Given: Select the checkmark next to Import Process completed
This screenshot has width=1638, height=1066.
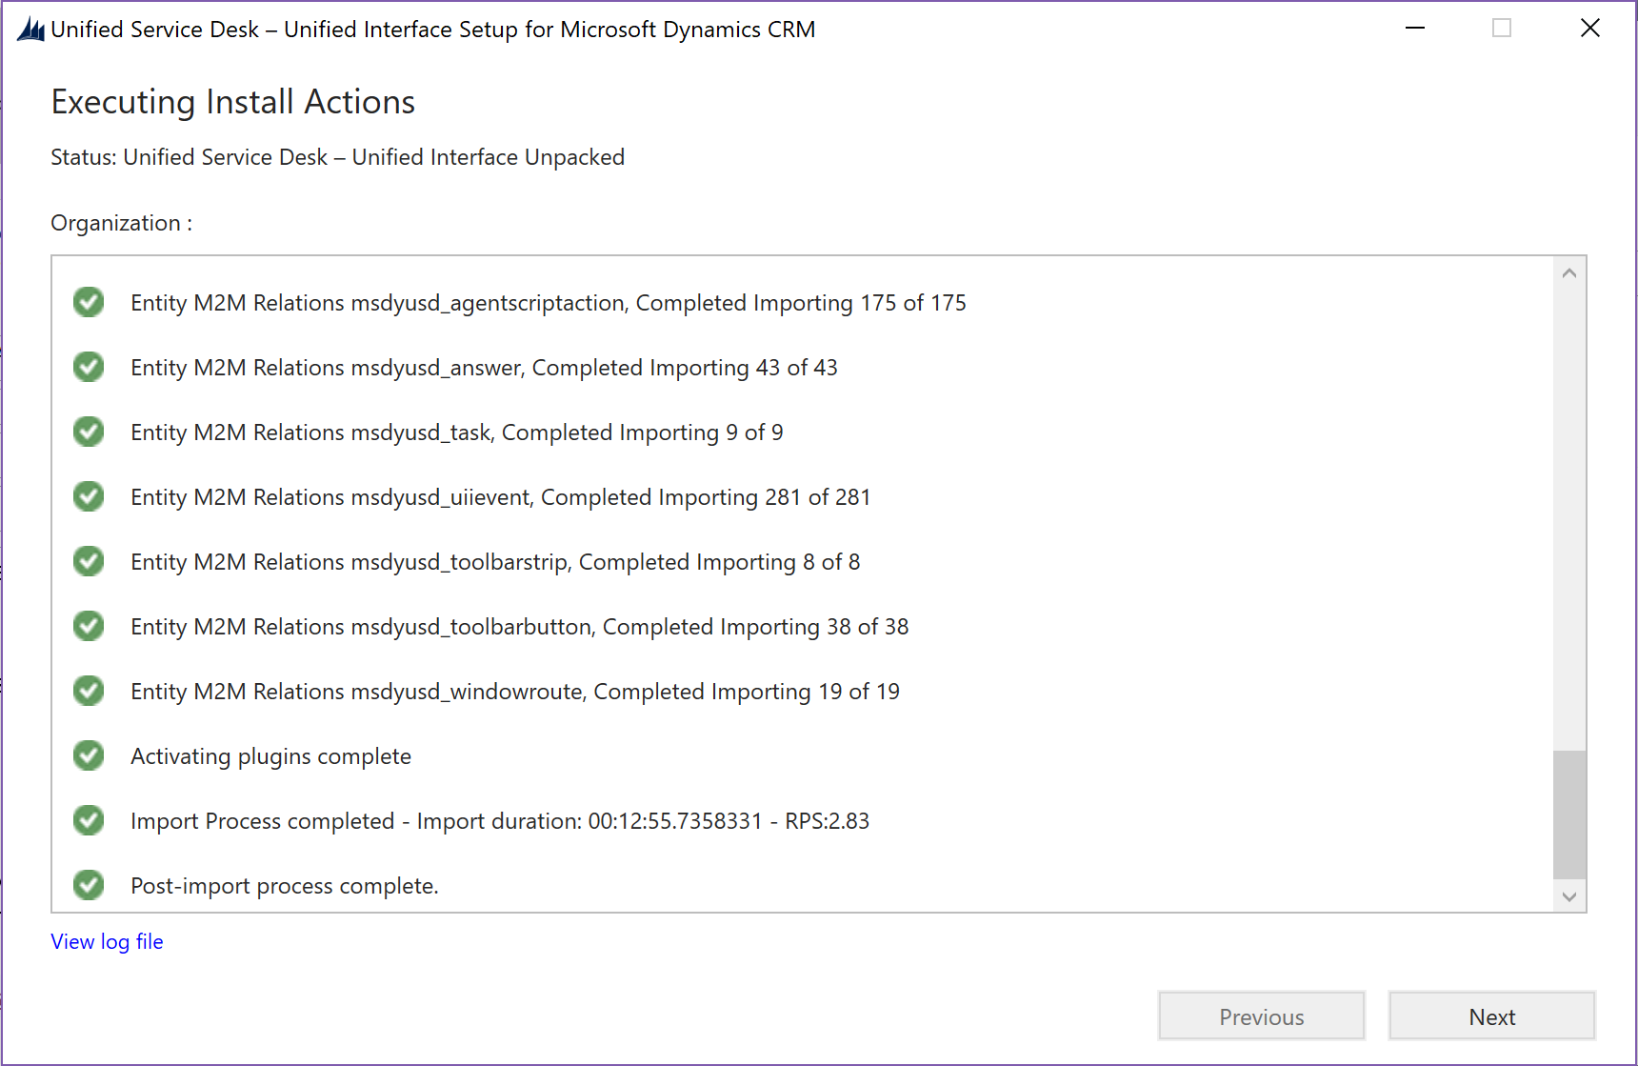Looking at the screenshot, I should point(88,820).
